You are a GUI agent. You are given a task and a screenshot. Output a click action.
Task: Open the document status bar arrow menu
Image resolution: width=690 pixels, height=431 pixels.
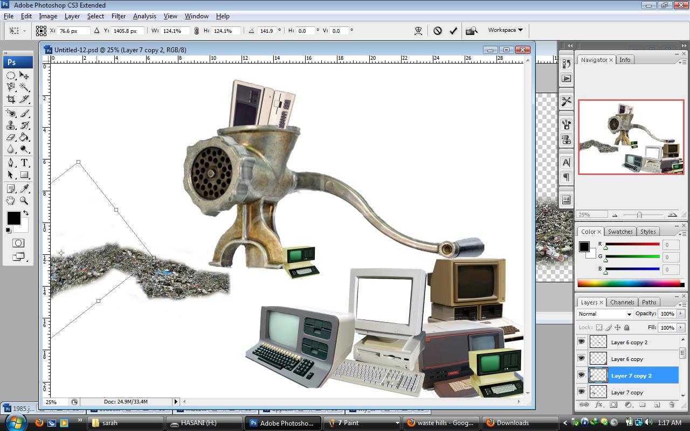[176, 401]
